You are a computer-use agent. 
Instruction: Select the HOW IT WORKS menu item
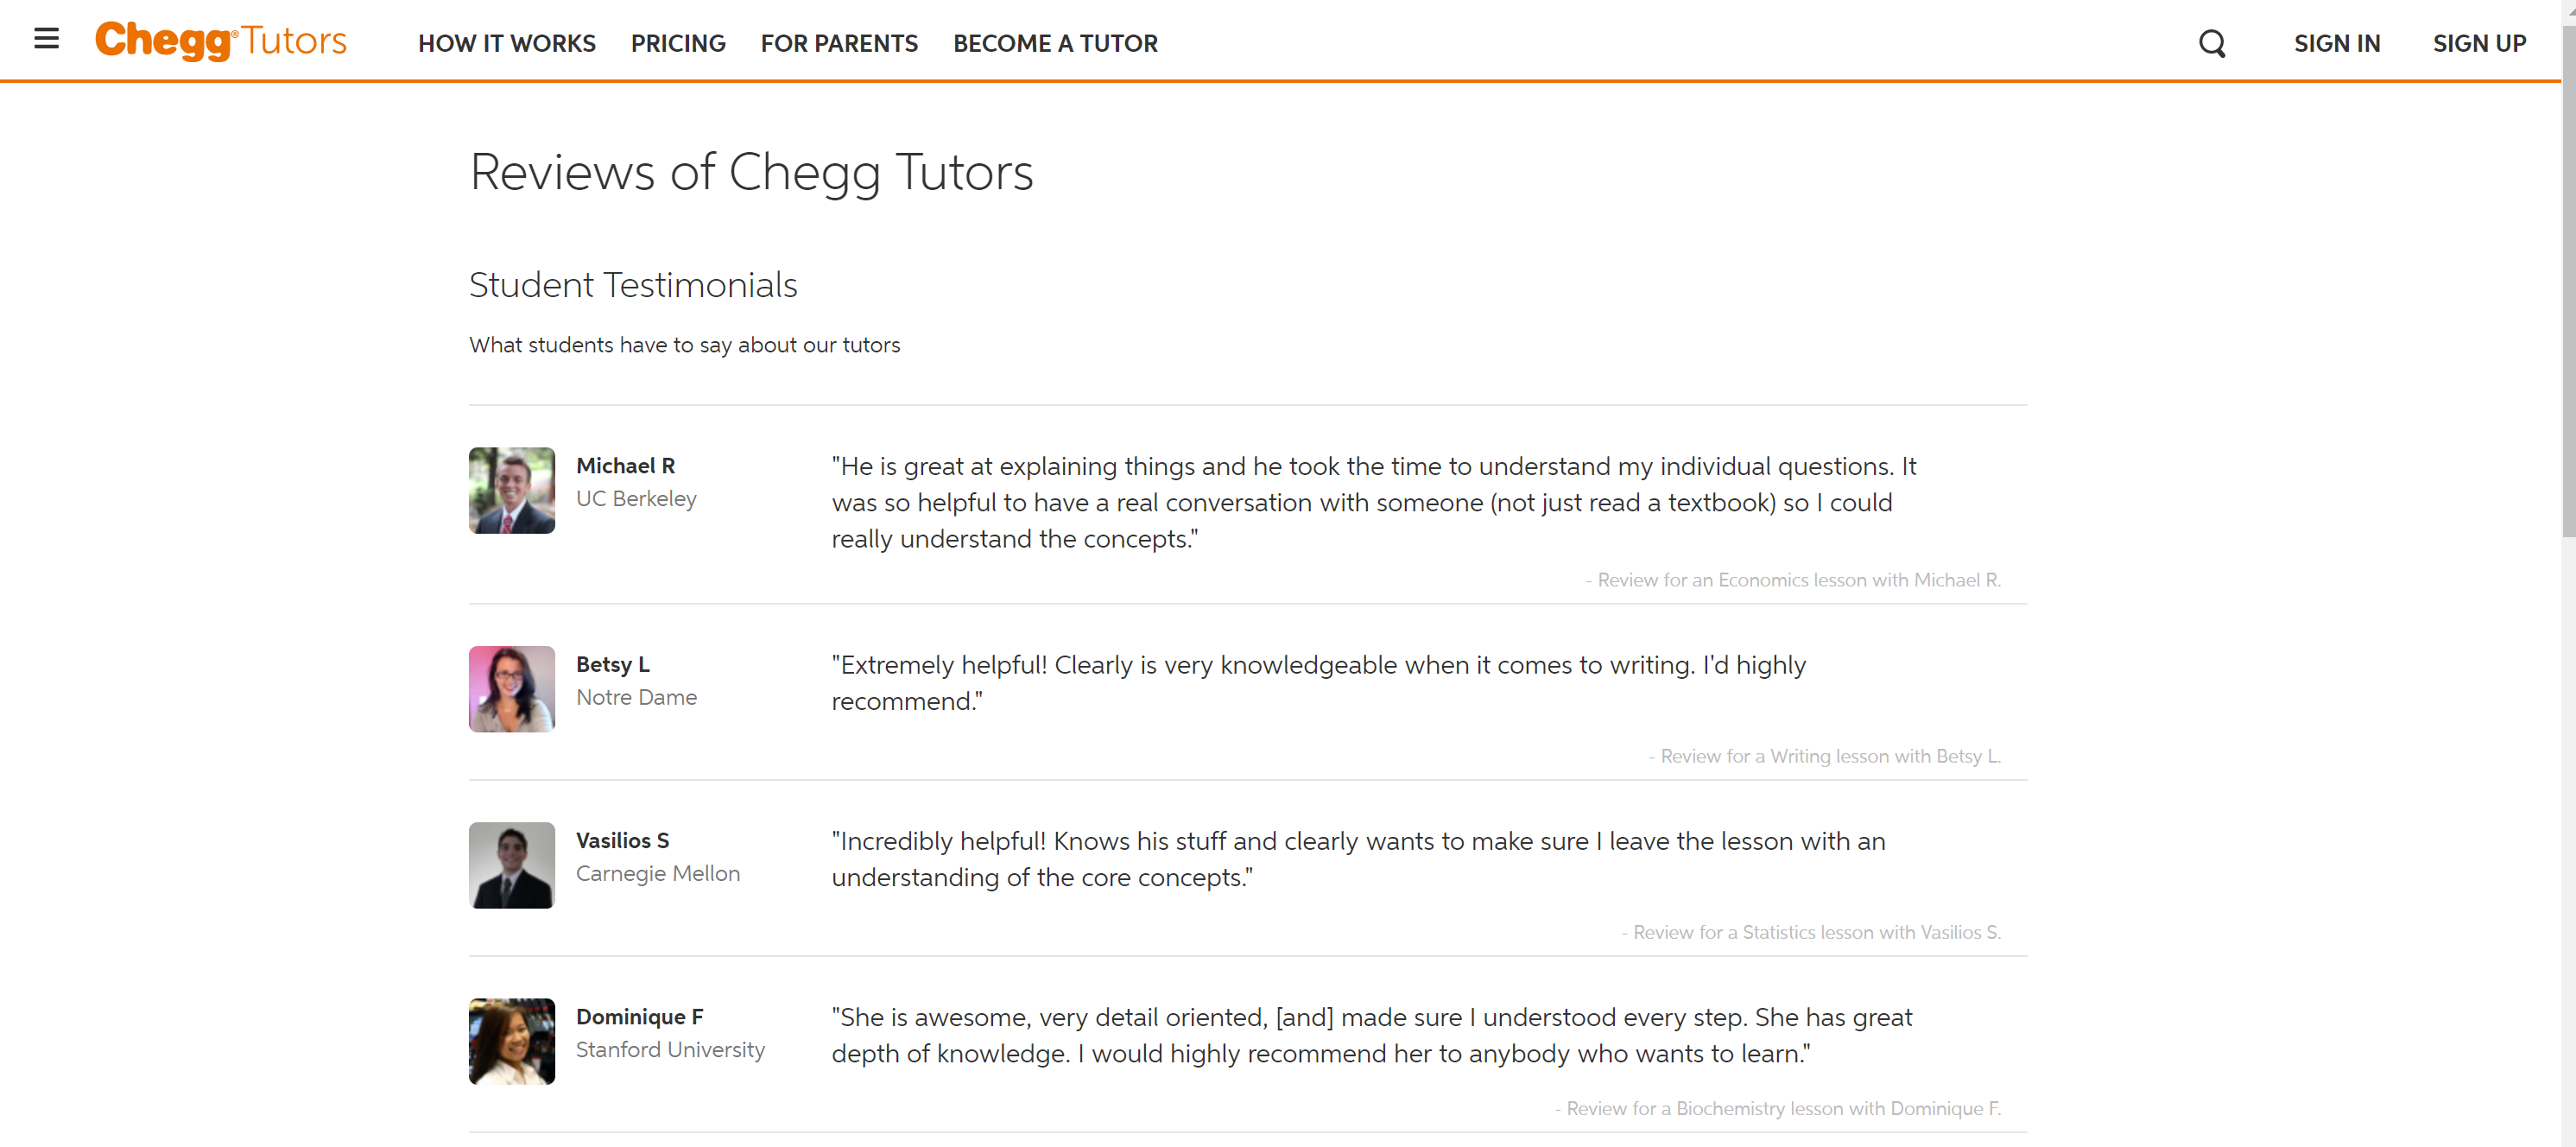pos(506,43)
